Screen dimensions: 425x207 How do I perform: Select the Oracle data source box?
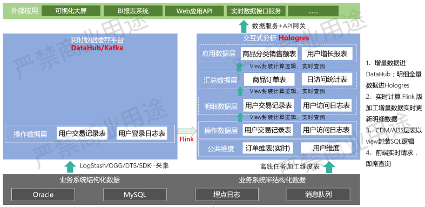43,194
